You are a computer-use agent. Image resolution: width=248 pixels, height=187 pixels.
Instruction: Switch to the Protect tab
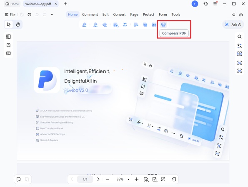148,15
